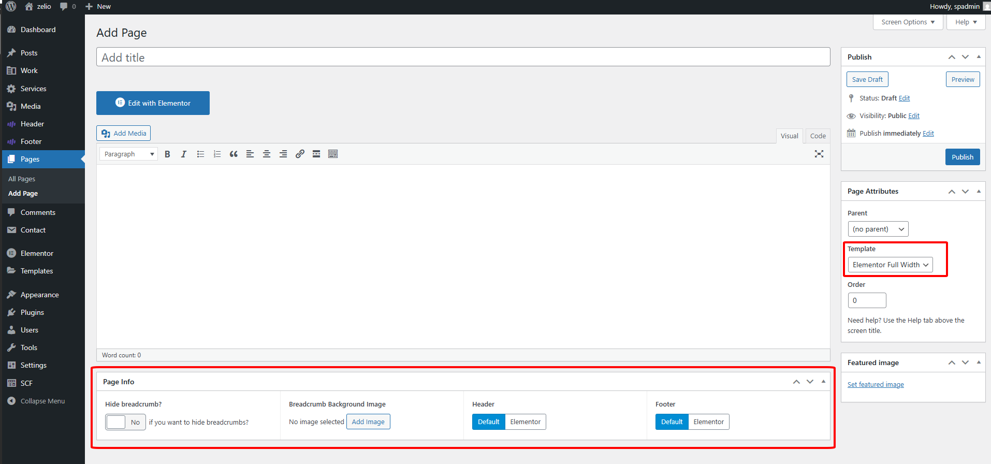991x464 pixels.
Task: Insert or edit link icon
Action: click(300, 154)
